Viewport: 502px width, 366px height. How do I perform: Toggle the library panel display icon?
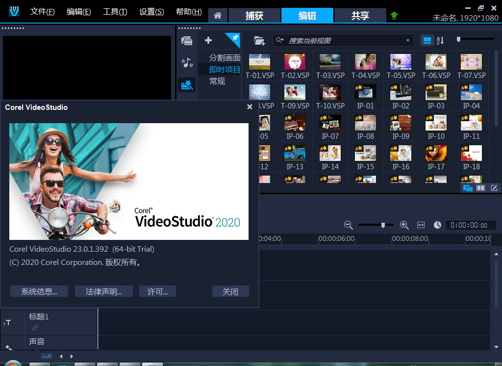tap(468, 188)
